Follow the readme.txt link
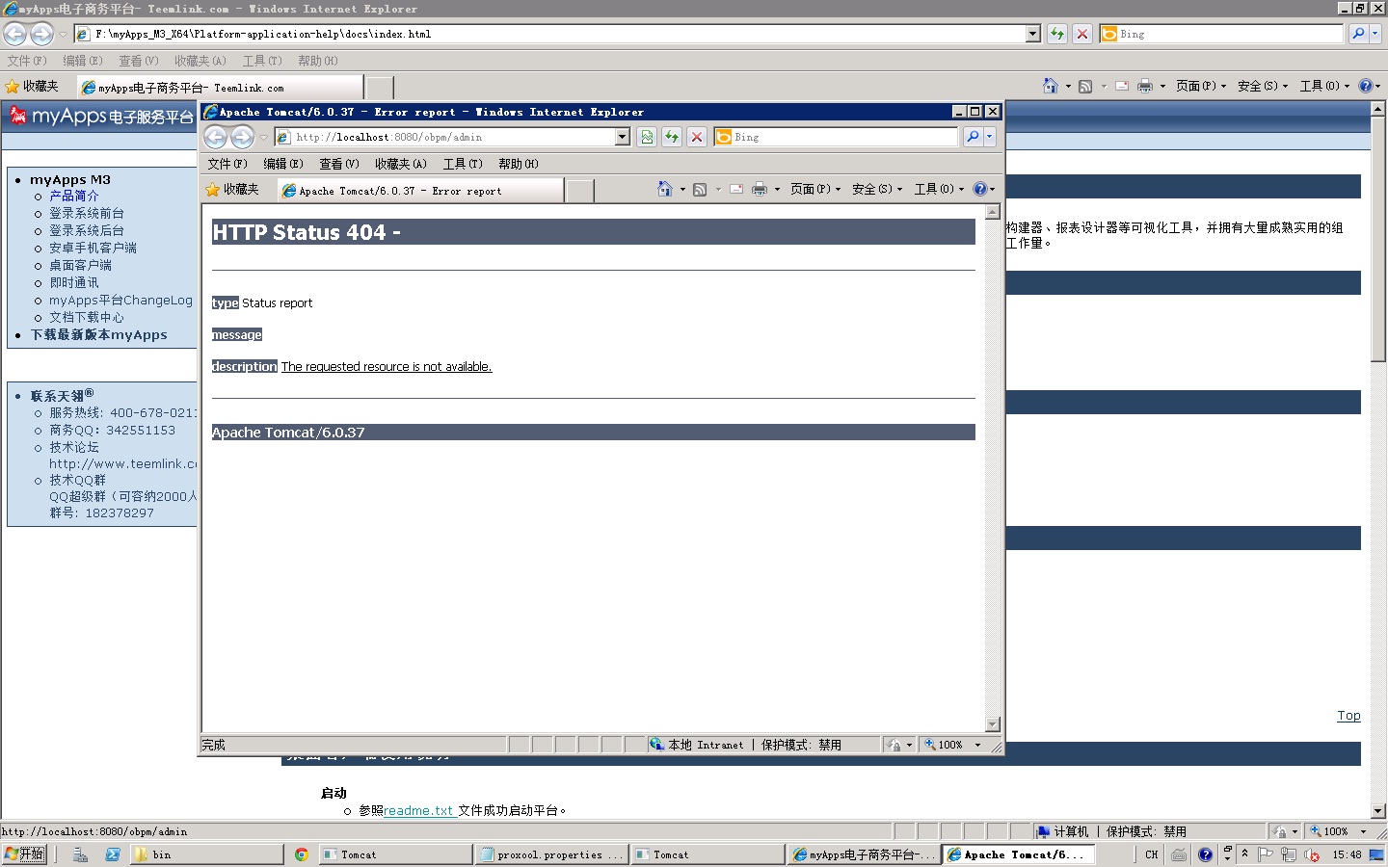Screen dimensions: 1388x867 (x=418, y=810)
